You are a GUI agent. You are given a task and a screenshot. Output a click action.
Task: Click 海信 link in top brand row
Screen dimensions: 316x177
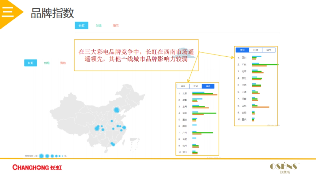point(116,25)
